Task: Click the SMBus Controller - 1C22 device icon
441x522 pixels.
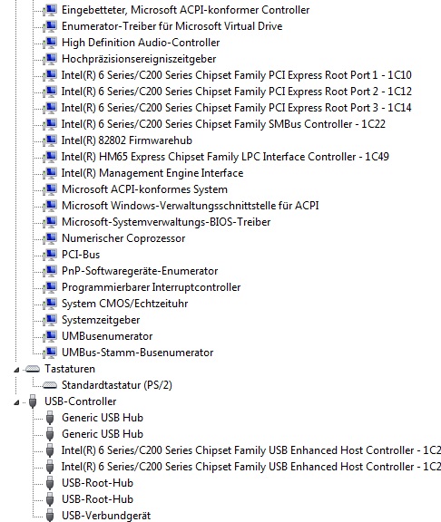Action: [x=50, y=124]
